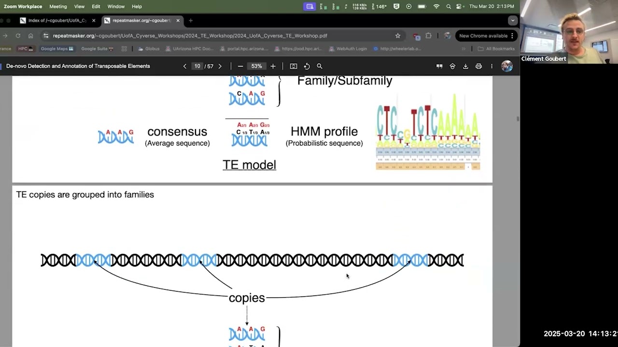Go to Chrome home page
The width and height of the screenshot is (618, 347).
[x=30, y=36]
